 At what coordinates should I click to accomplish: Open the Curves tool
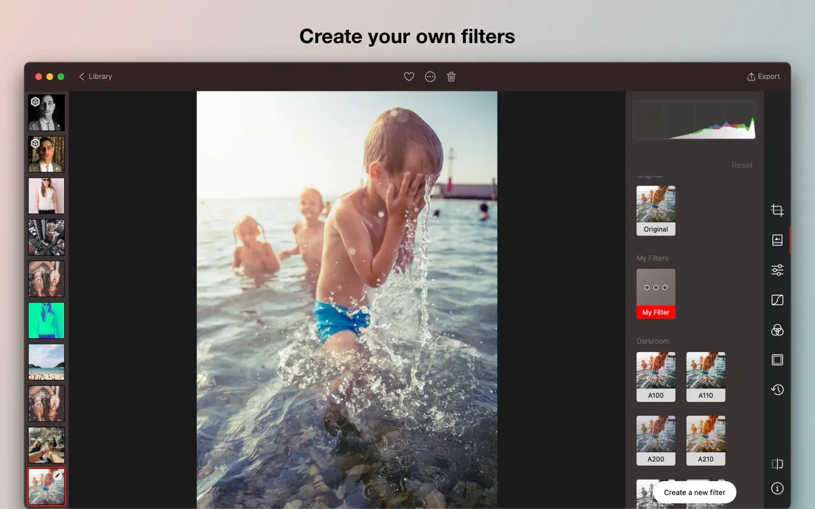pyautogui.click(x=777, y=300)
